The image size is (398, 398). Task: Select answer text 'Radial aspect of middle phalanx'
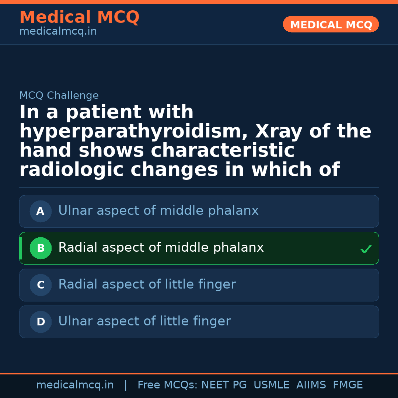coord(161,248)
